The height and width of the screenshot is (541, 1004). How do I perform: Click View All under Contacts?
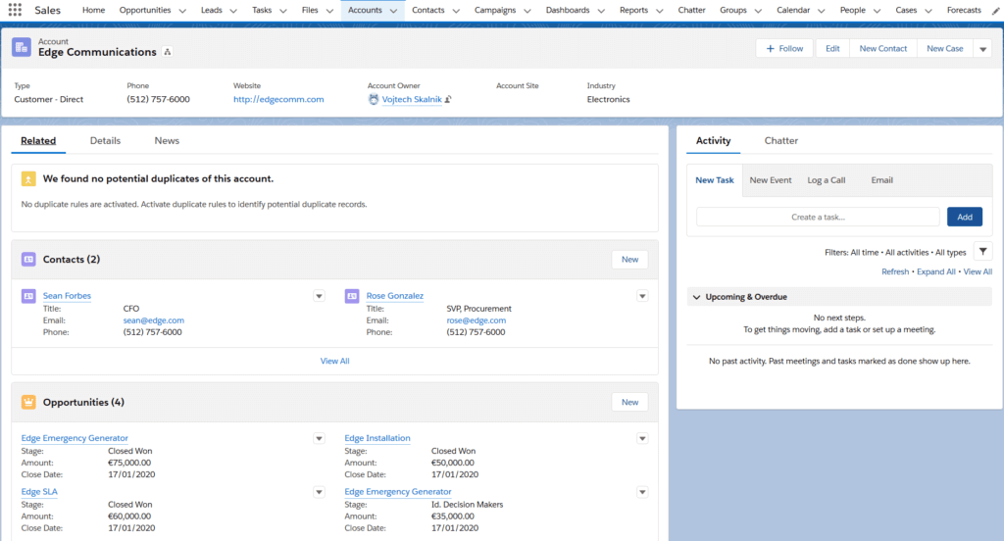(334, 361)
